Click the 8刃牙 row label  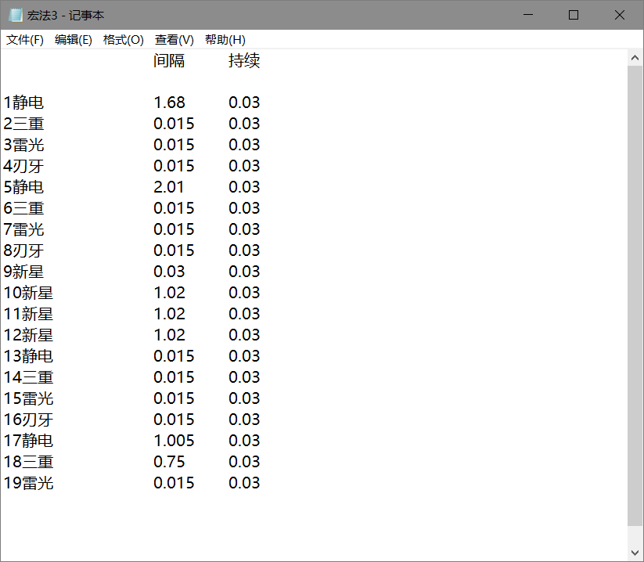pyautogui.click(x=23, y=250)
